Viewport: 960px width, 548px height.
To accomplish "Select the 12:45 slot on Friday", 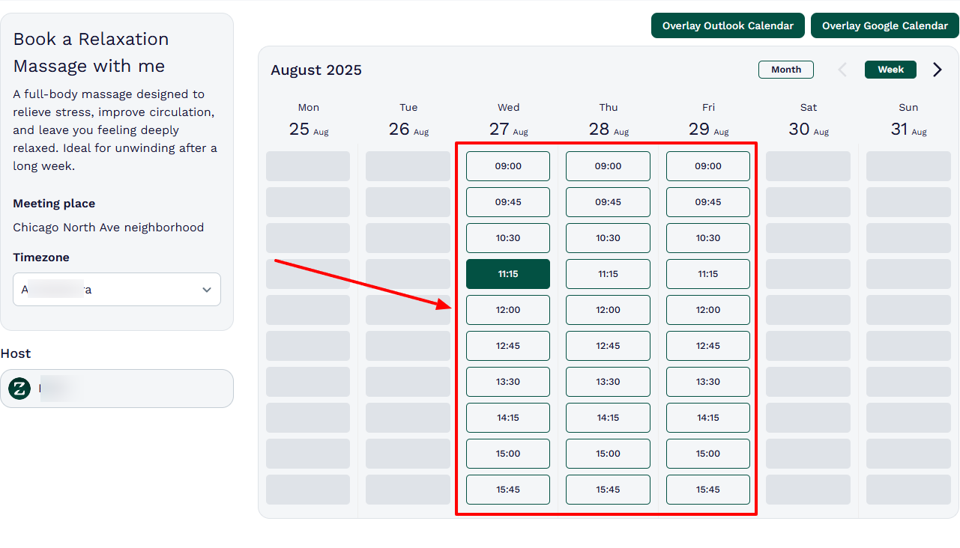I will [707, 346].
